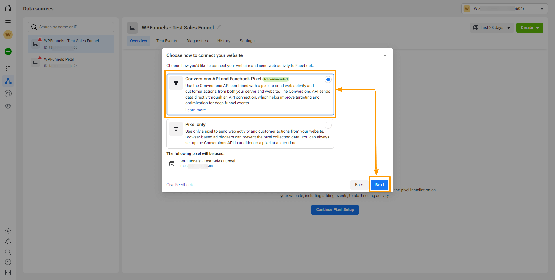Image resolution: width=555 pixels, height=280 pixels.
Task: Click the pixel code icon beside funnel name
Action: pos(172,164)
